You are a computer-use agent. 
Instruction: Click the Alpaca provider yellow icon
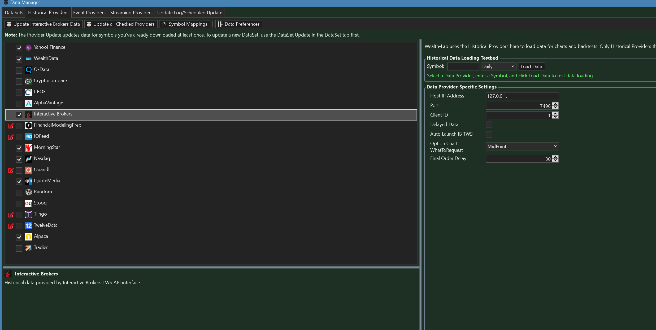click(28, 237)
